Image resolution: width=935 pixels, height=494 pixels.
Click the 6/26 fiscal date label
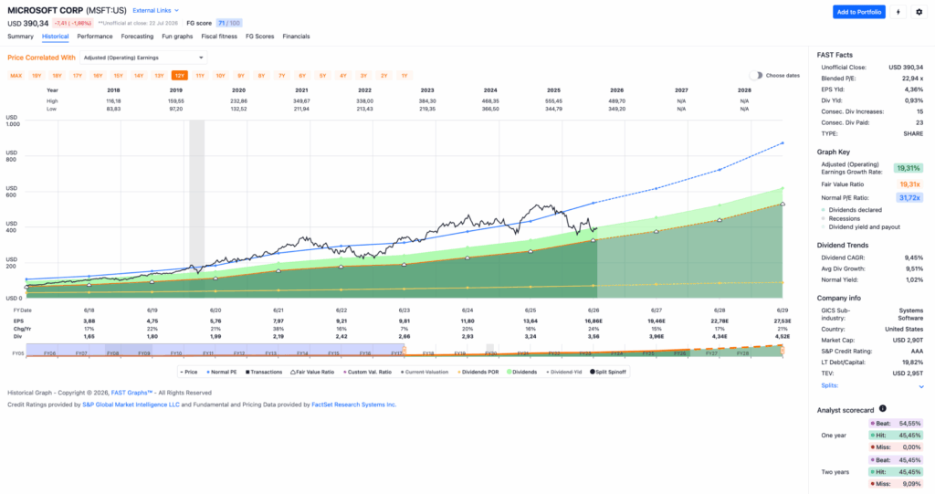point(594,310)
